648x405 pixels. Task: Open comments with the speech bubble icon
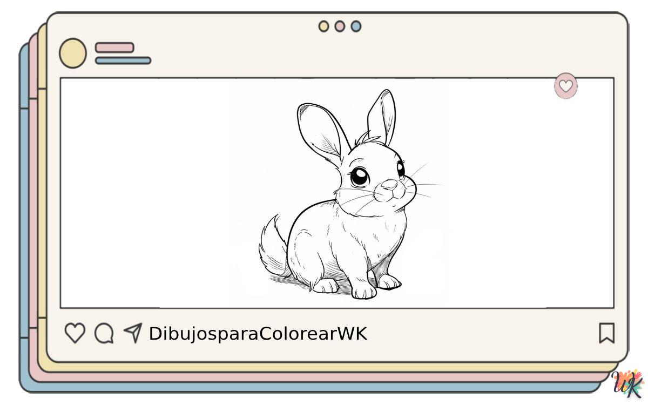pyautogui.click(x=104, y=333)
